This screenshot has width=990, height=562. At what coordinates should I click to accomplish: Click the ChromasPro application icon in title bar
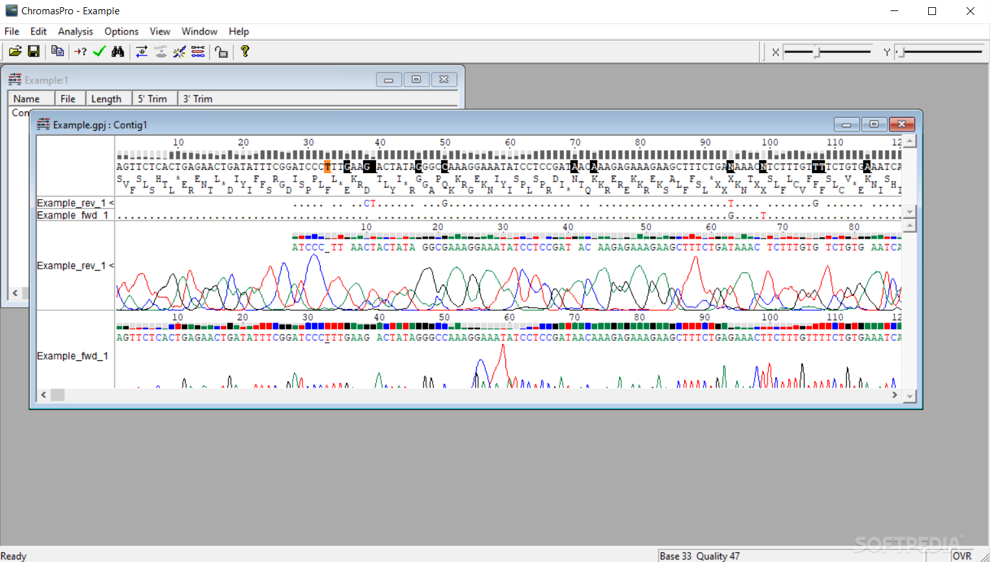point(12,11)
